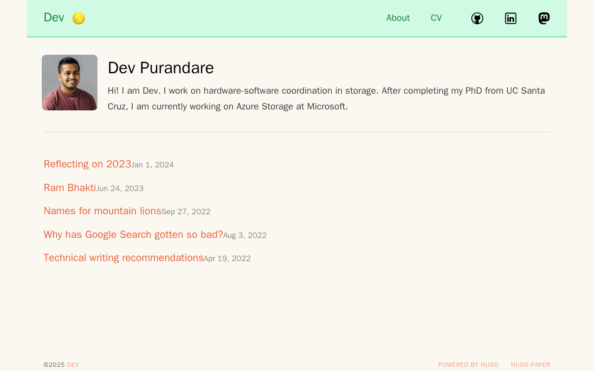Go to the CV page
Viewport: 594px width, 371px height.
coord(436,18)
